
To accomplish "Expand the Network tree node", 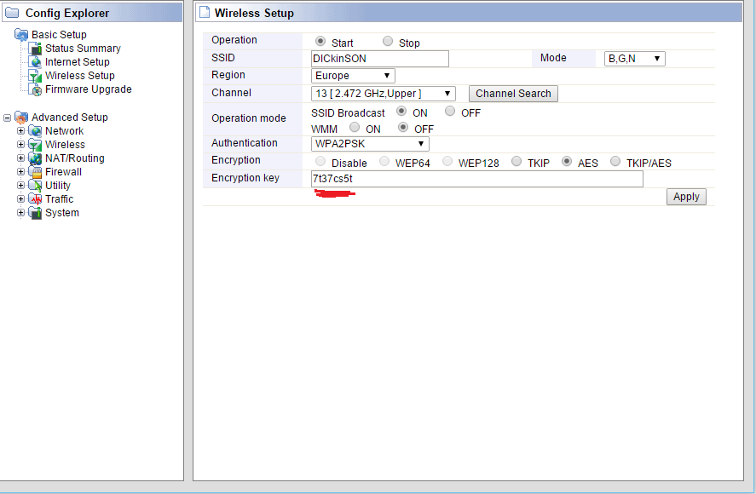I will tap(20, 131).
